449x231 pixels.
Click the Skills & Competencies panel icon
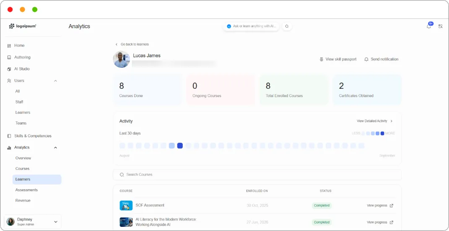click(x=9, y=136)
